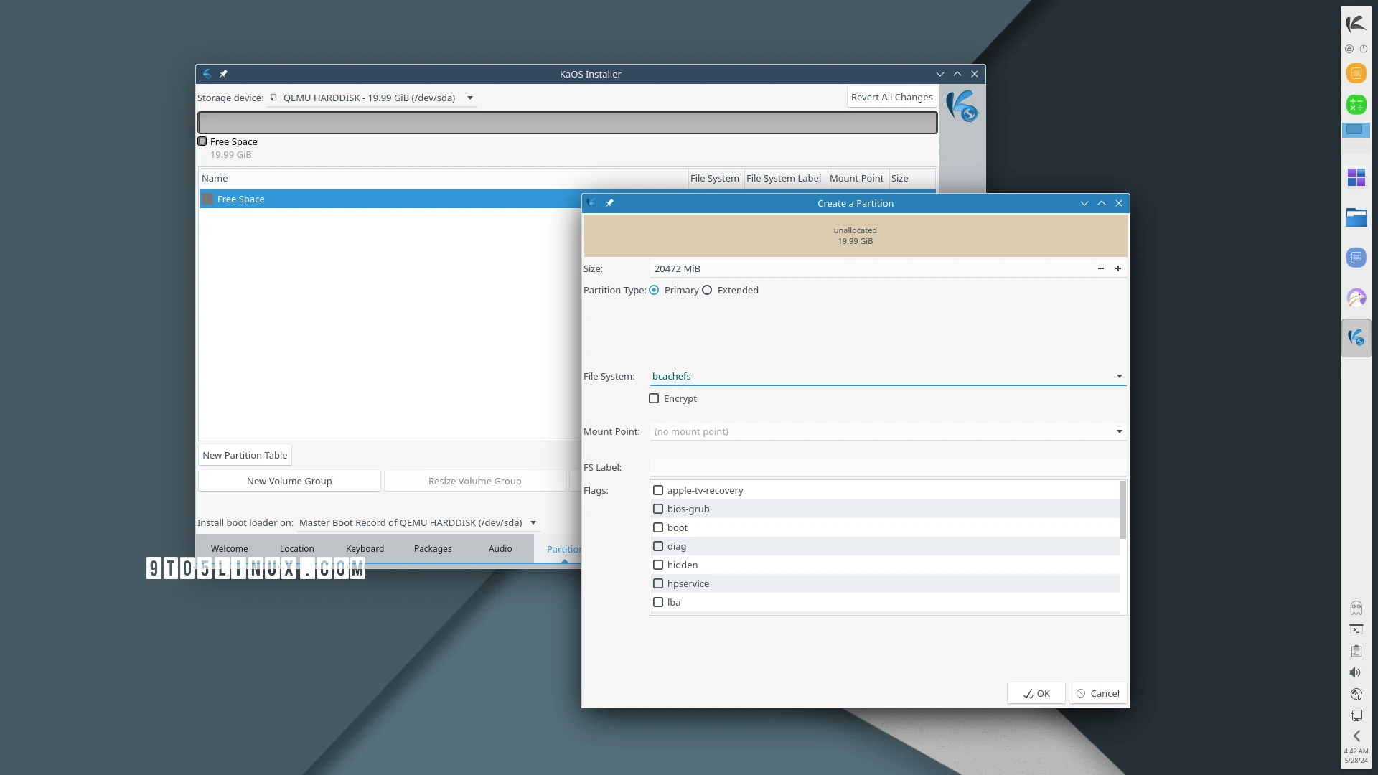Switch to the Packages installer tab
This screenshot has width=1378, height=775.
pos(433,549)
